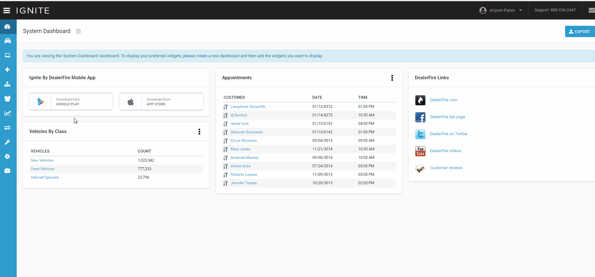The height and width of the screenshot is (277, 595).
Task: Click the briefcase sidebar icon
Action: click(x=8, y=171)
